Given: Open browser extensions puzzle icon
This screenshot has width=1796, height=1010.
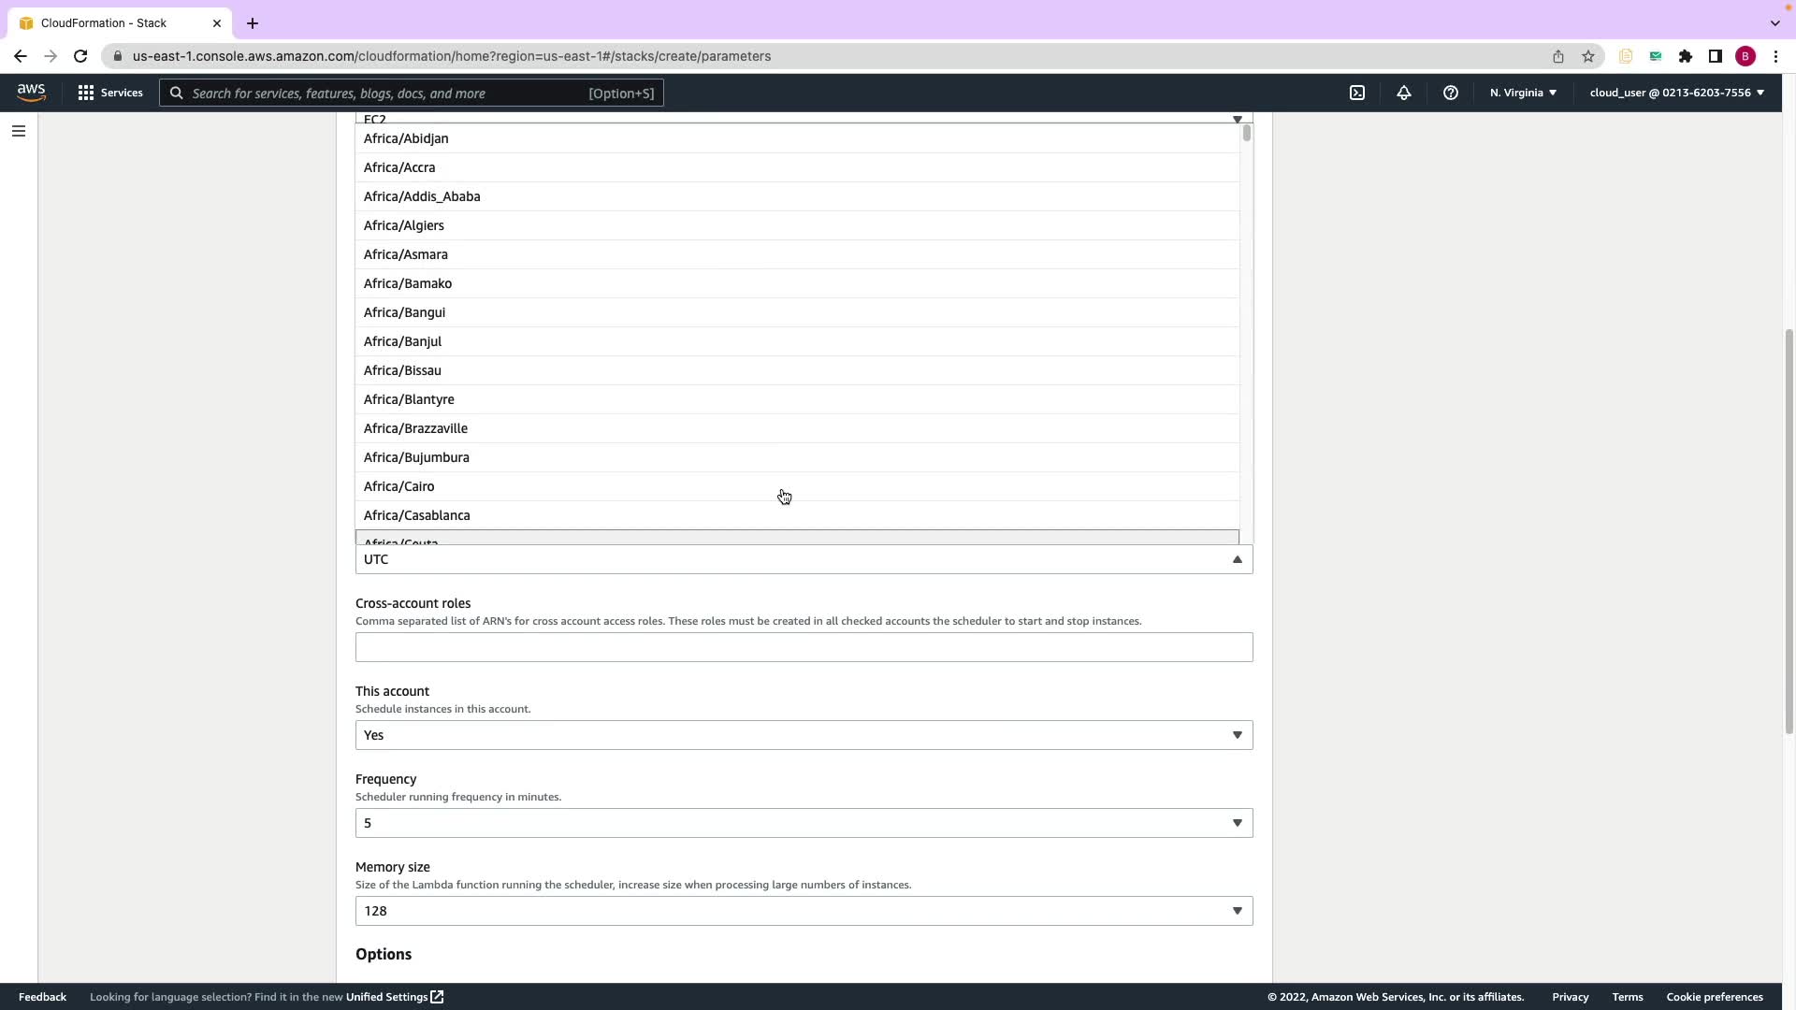Looking at the screenshot, I should [x=1685, y=56].
